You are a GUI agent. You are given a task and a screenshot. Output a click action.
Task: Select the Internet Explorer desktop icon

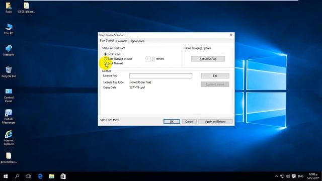tap(9, 138)
